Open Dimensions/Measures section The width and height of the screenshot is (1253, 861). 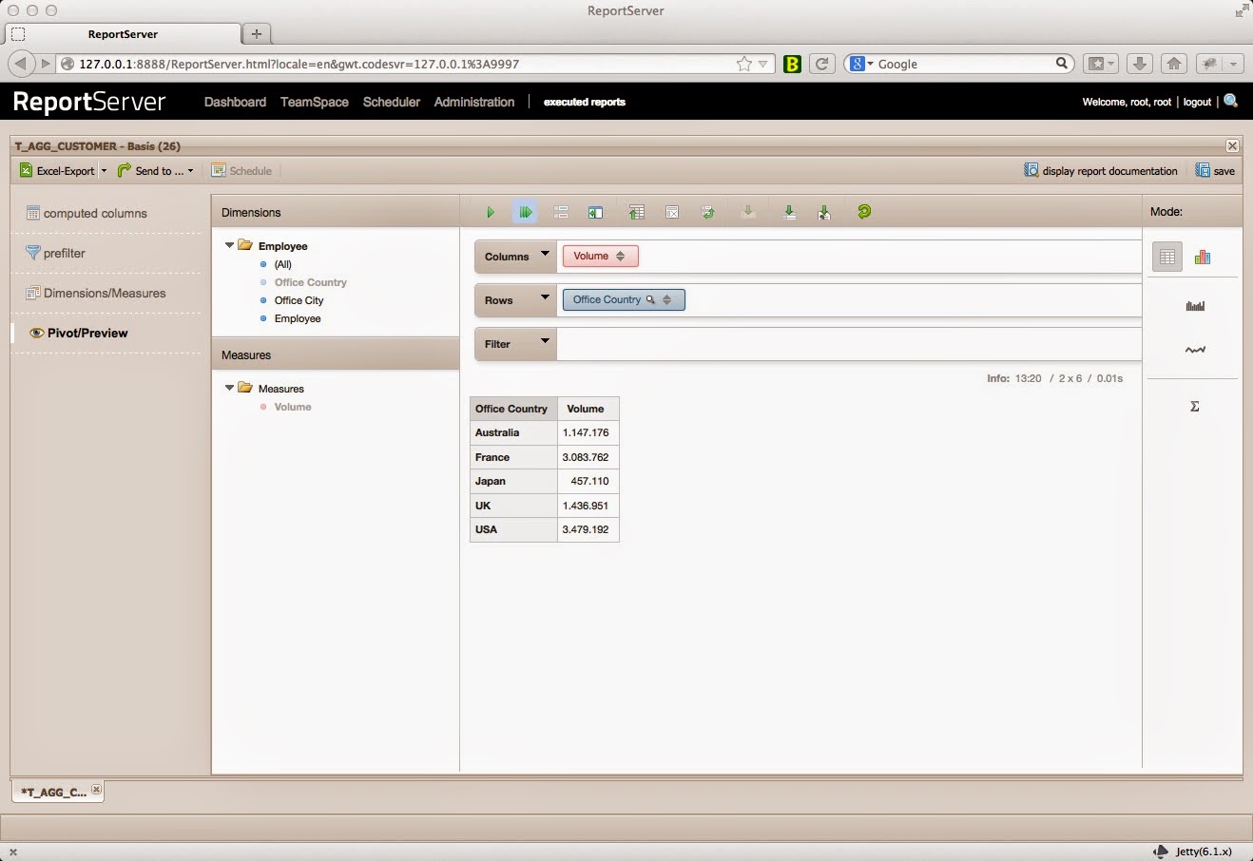click(95, 293)
